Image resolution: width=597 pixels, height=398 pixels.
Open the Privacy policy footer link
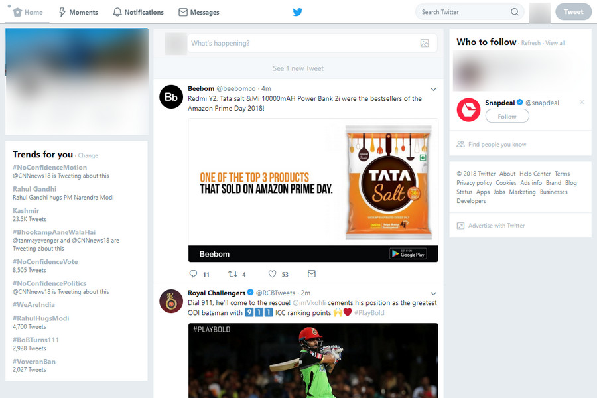474,183
